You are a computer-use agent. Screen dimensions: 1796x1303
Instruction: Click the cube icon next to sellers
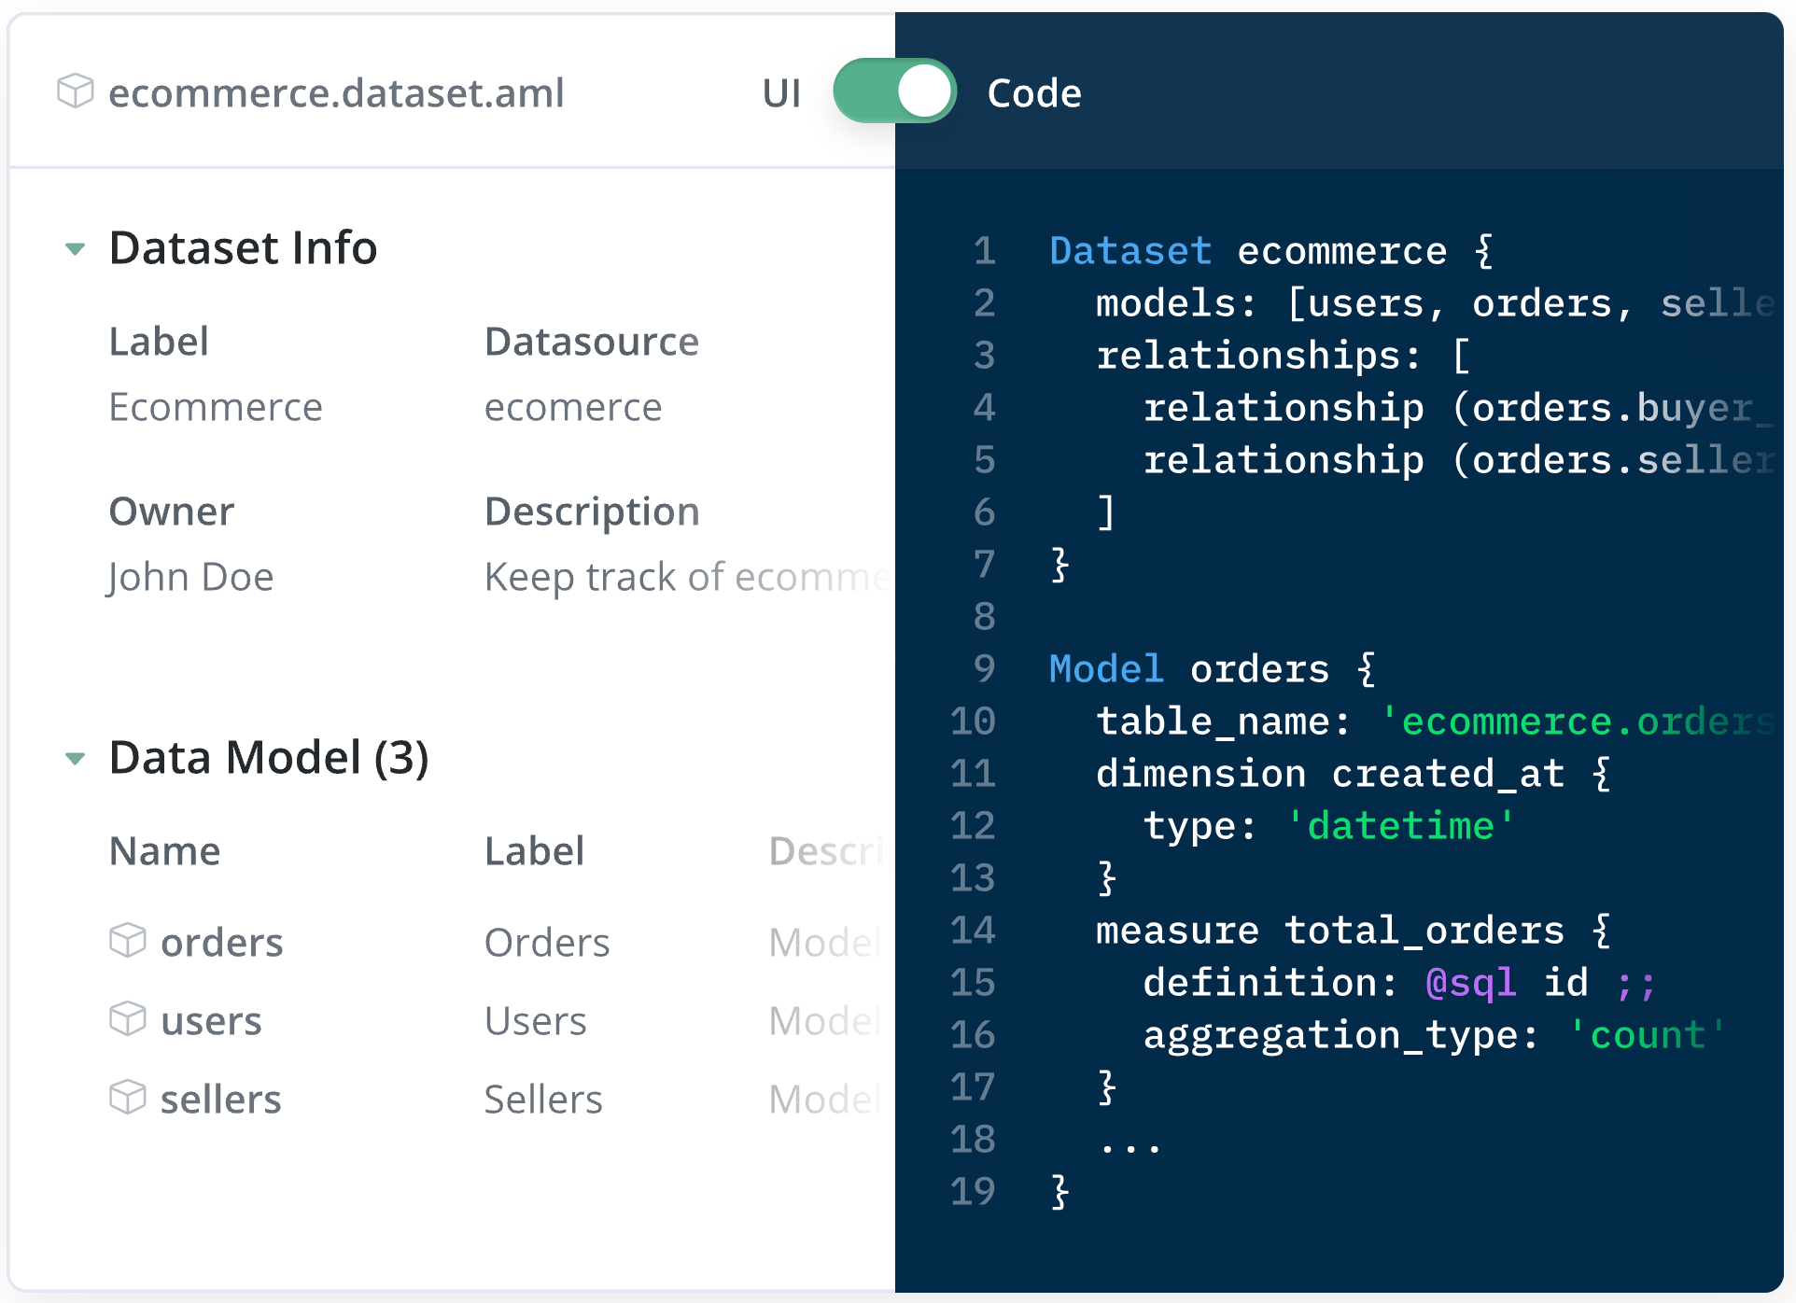click(x=128, y=1098)
